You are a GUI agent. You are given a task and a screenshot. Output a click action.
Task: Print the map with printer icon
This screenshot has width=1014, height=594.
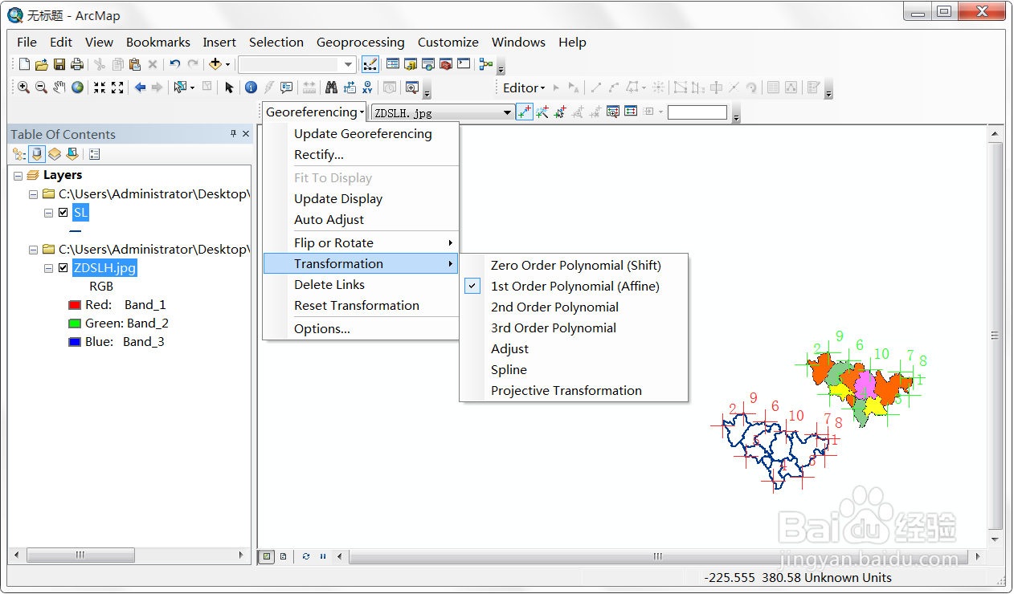coord(77,64)
